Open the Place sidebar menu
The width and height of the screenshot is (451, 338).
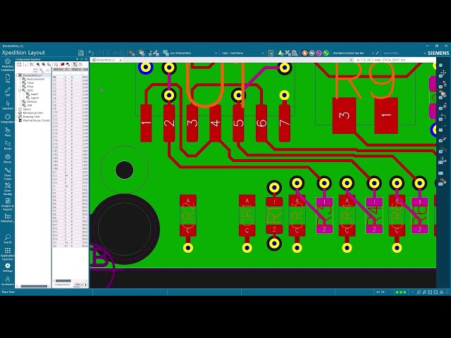(x=8, y=132)
